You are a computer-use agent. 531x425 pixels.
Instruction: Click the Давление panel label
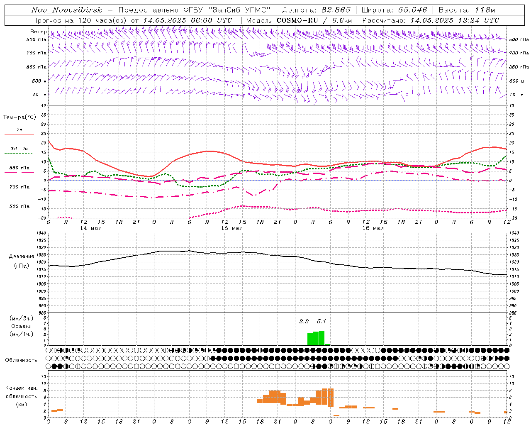coord(22,256)
